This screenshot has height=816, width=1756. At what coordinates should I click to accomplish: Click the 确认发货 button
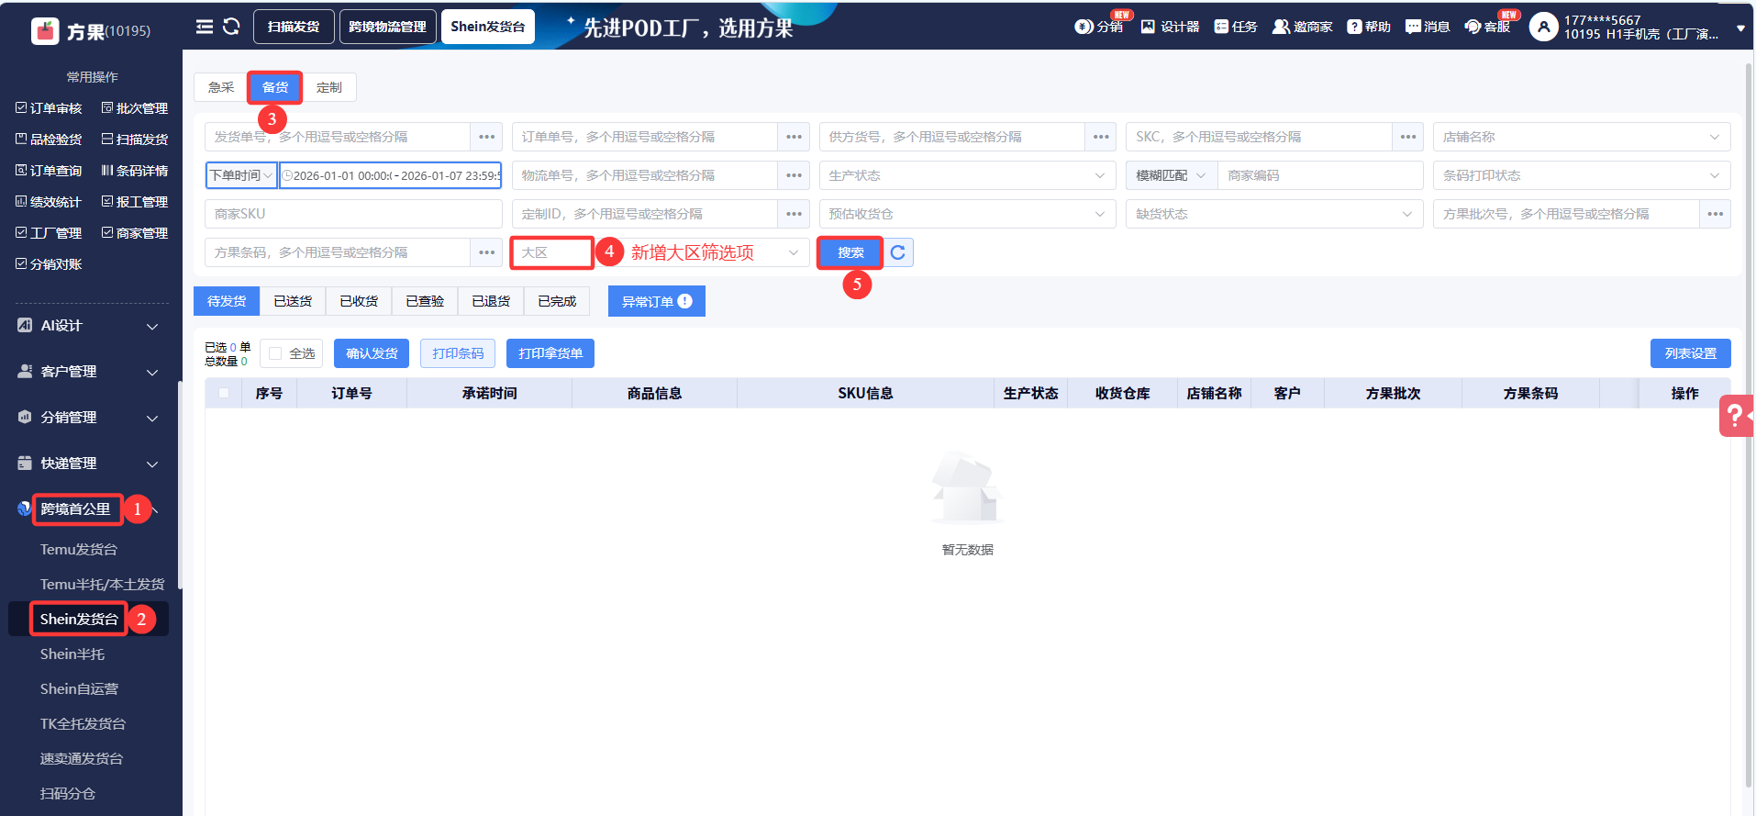click(x=372, y=353)
